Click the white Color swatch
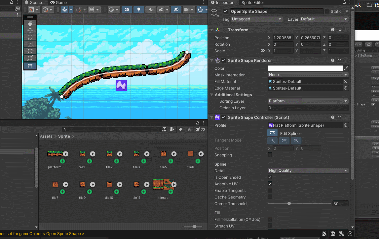This screenshot has height=239, width=379. pyautogui.click(x=305, y=68)
